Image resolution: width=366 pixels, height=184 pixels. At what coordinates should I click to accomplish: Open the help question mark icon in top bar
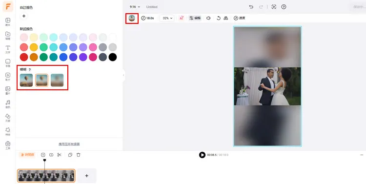click(284, 7)
